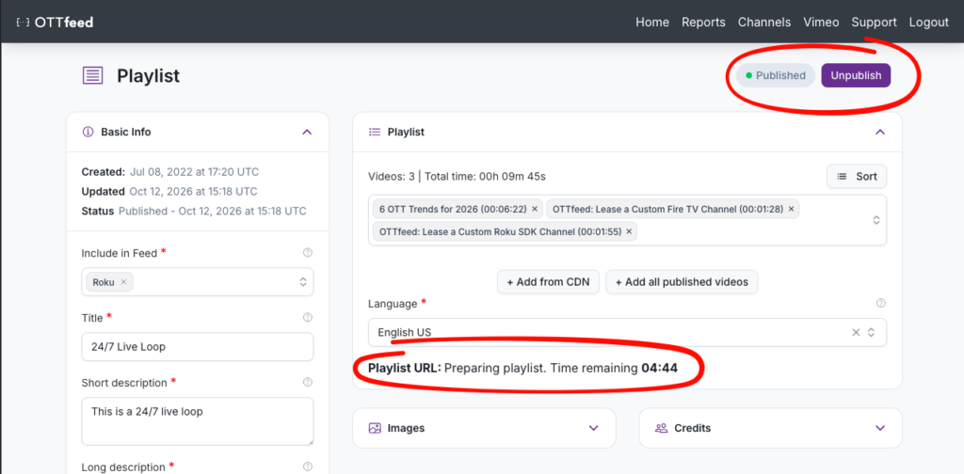Open the Home menu item
The height and width of the screenshot is (474, 964).
[x=652, y=23]
